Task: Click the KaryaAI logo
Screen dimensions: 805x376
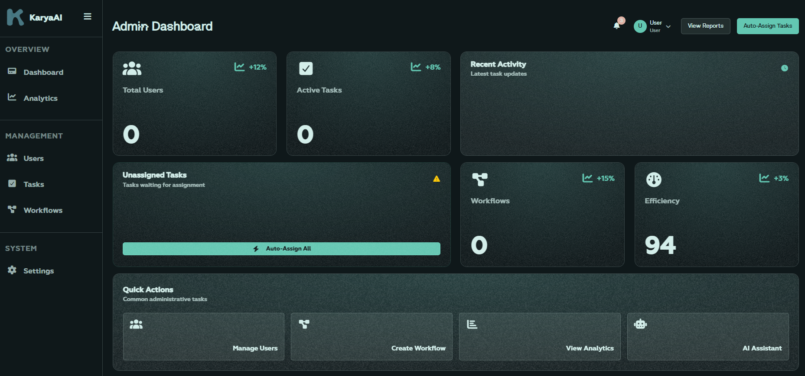Action: 16,17
